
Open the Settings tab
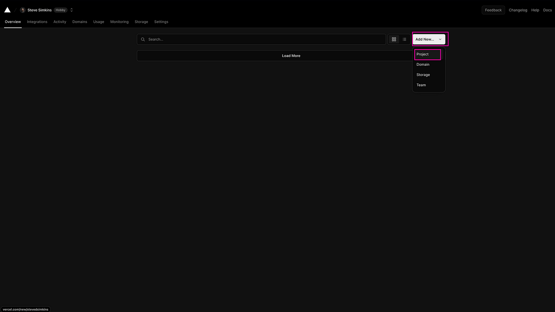pyautogui.click(x=161, y=22)
